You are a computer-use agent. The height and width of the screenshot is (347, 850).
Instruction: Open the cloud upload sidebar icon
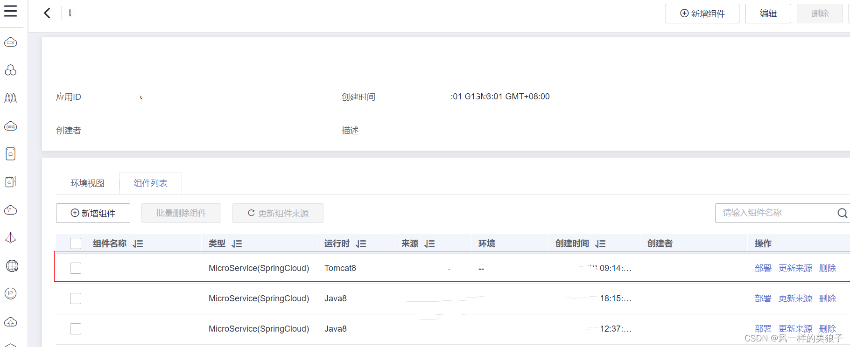pyautogui.click(x=11, y=322)
